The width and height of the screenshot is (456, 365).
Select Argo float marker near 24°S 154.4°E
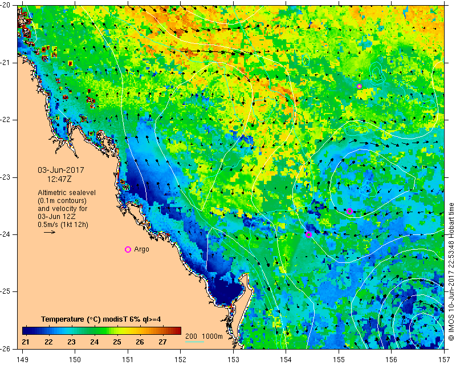point(309,234)
